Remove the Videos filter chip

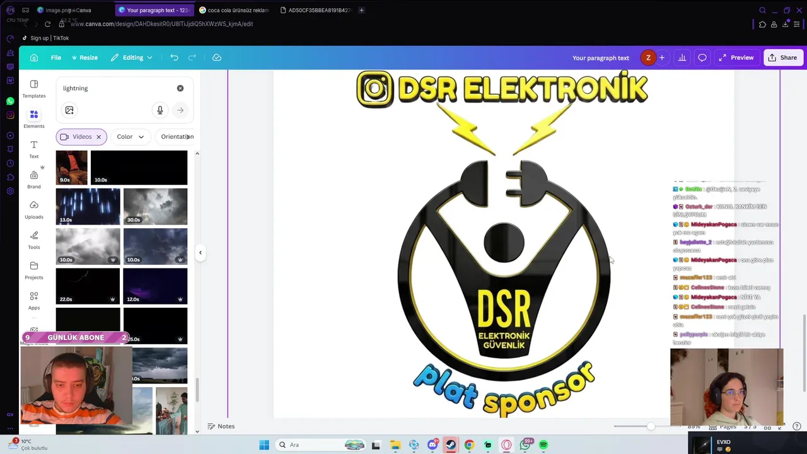click(x=98, y=137)
